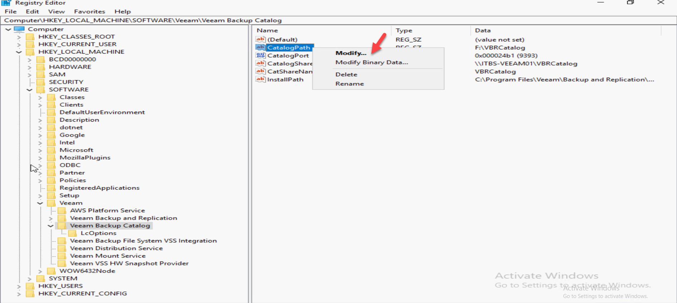Click the HKEY_CURRENT_USER folder icon

pyautogui.click(x=30, y=44)
